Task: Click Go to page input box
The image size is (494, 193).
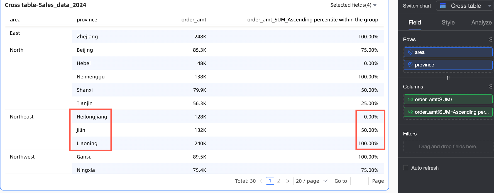Action: (359, 181)
